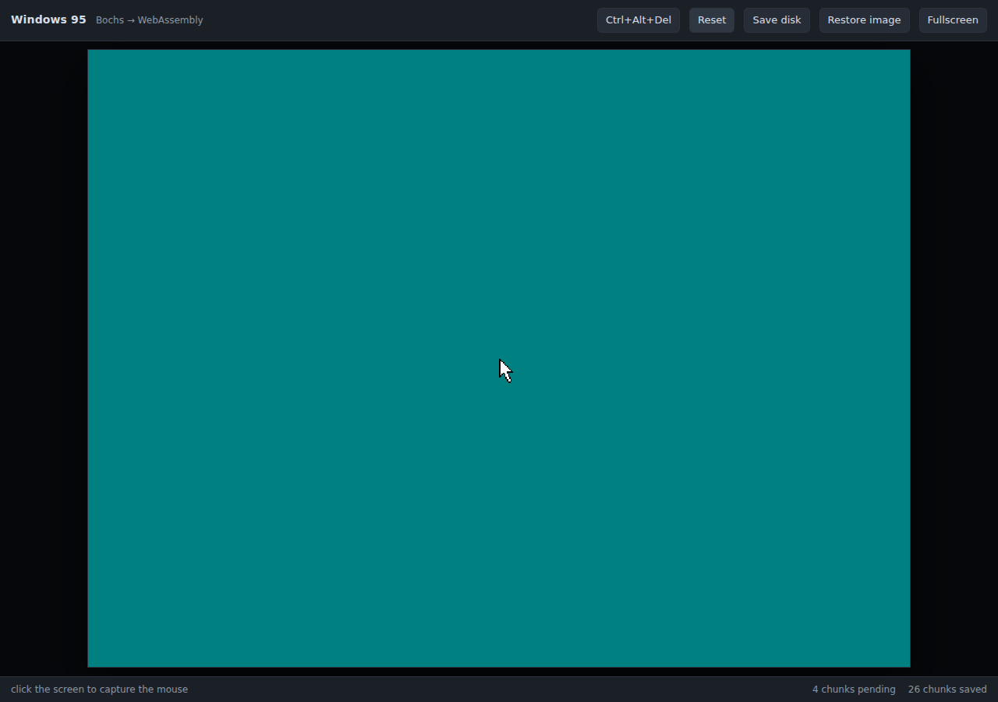
Task: Click the teal Windows 95 screen to capture the mouse
Action: [499, 358]
